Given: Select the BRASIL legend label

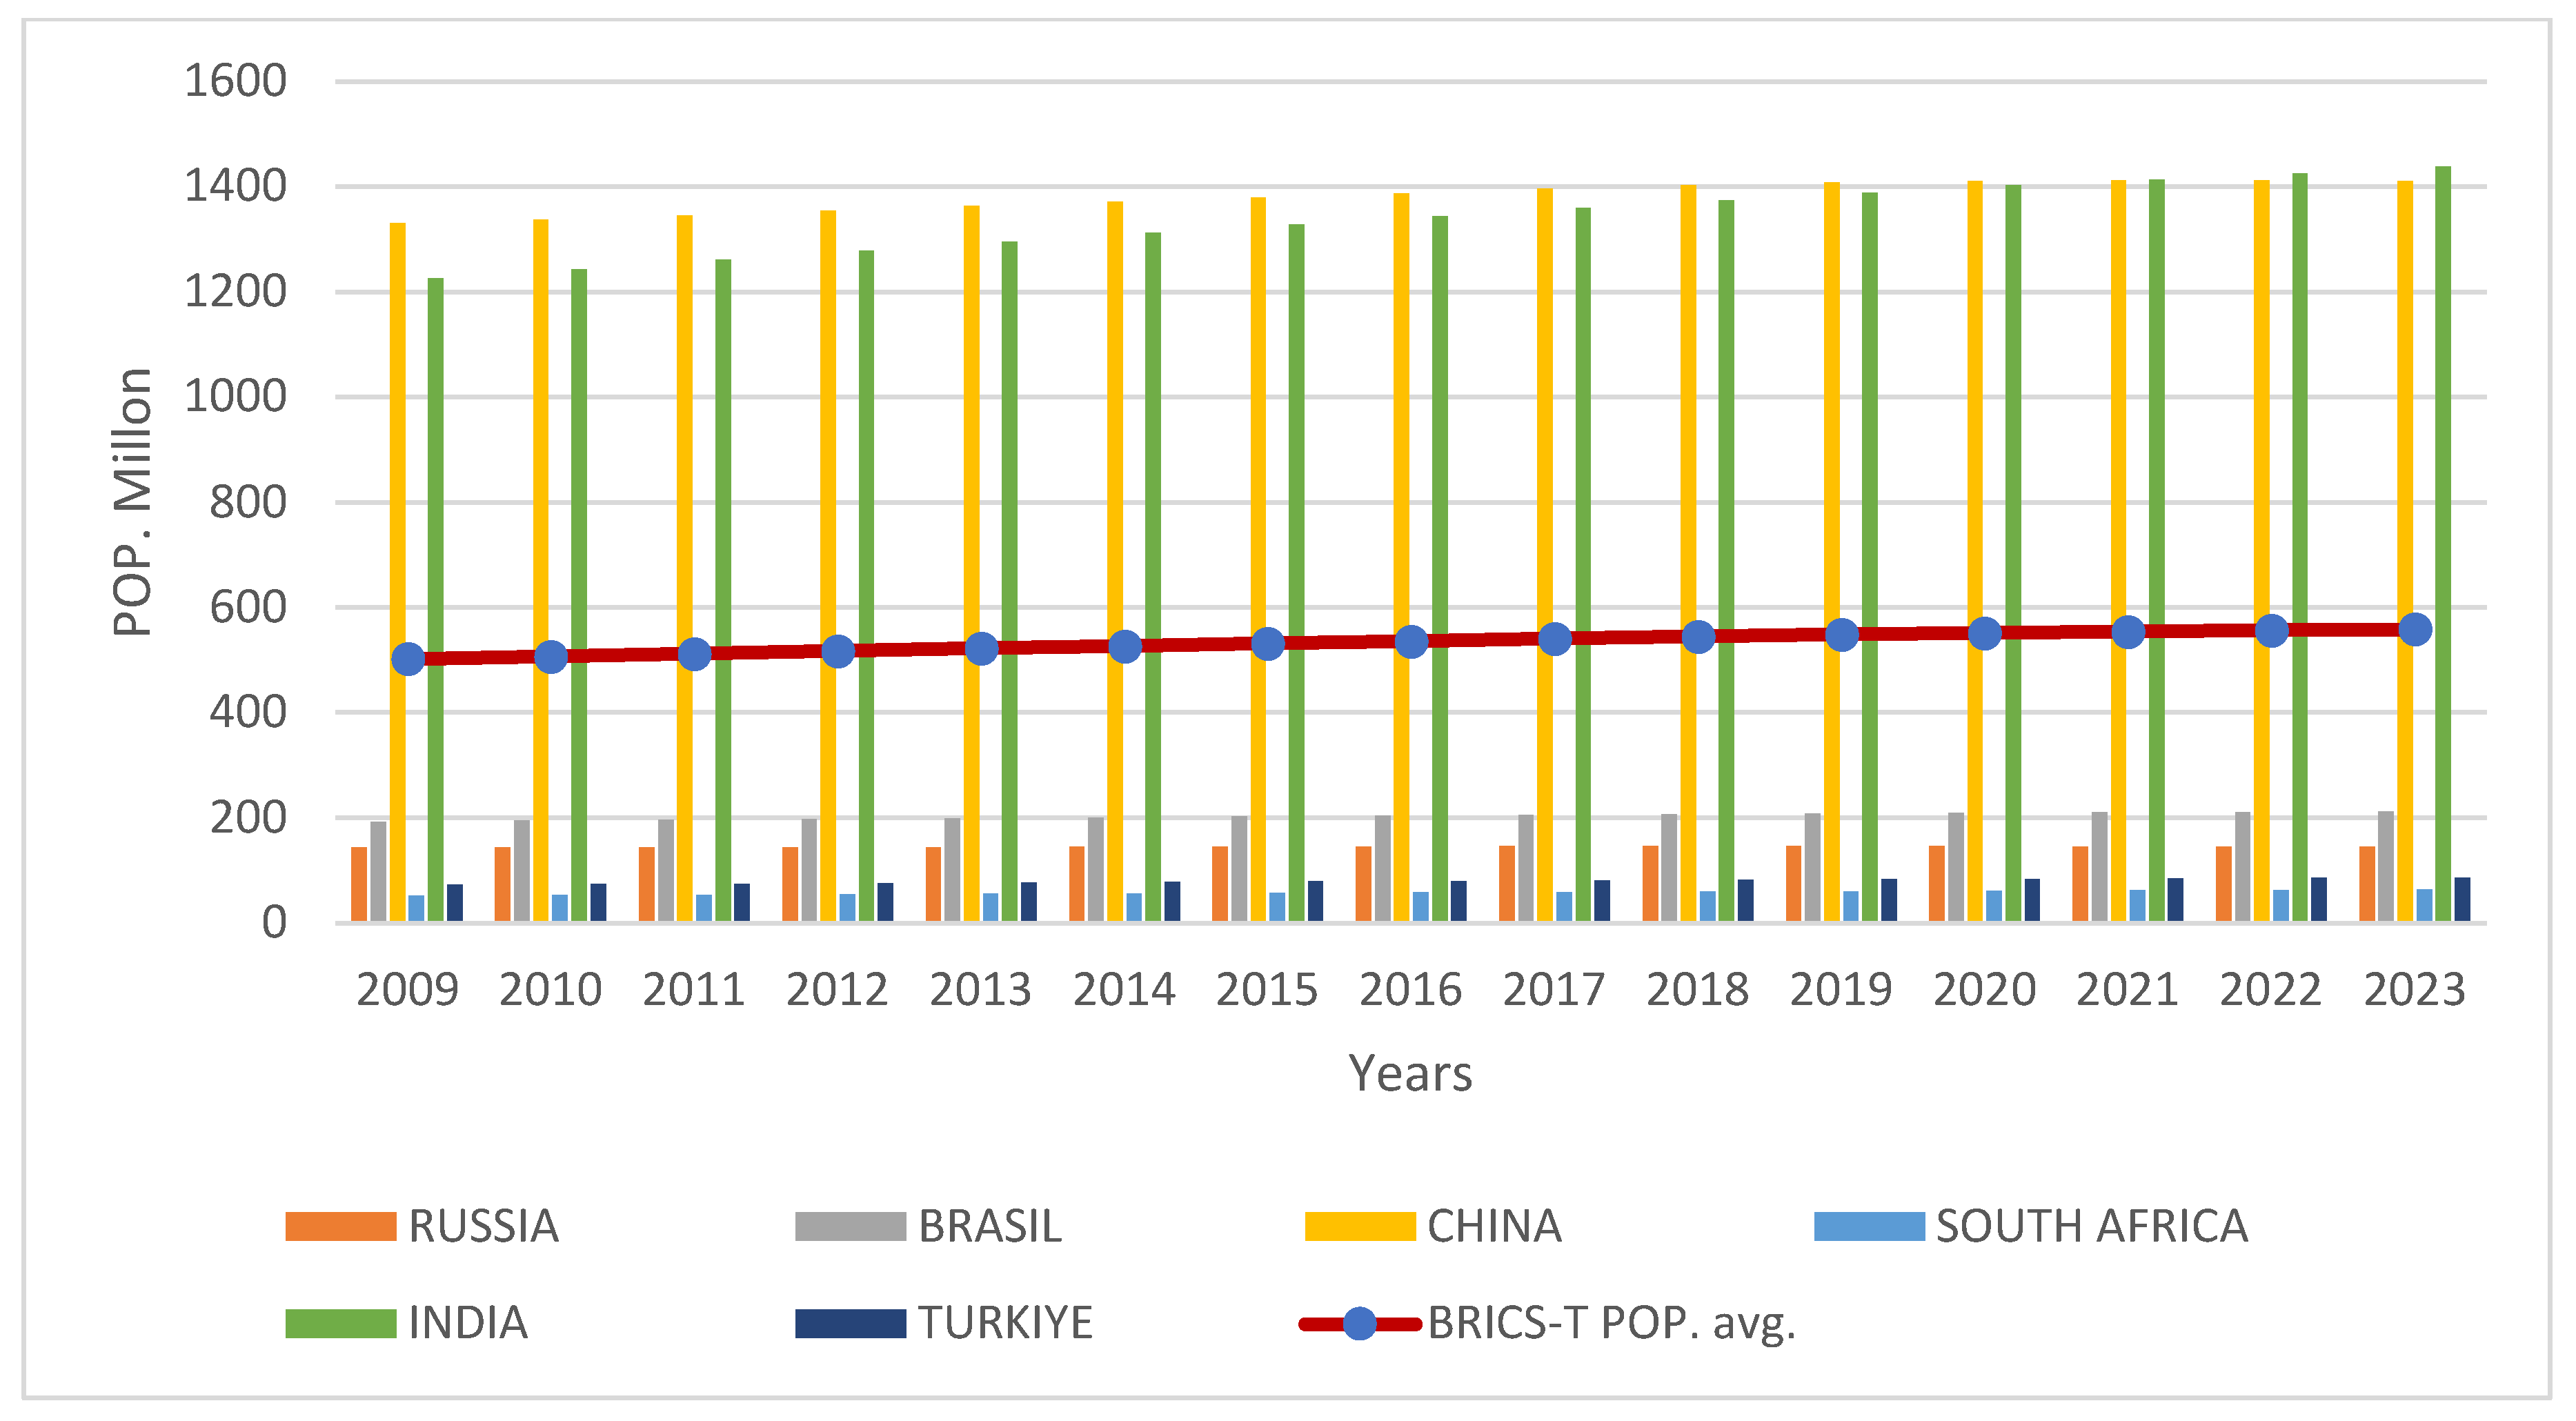Looking at the screenshot, I should 990,1226.
